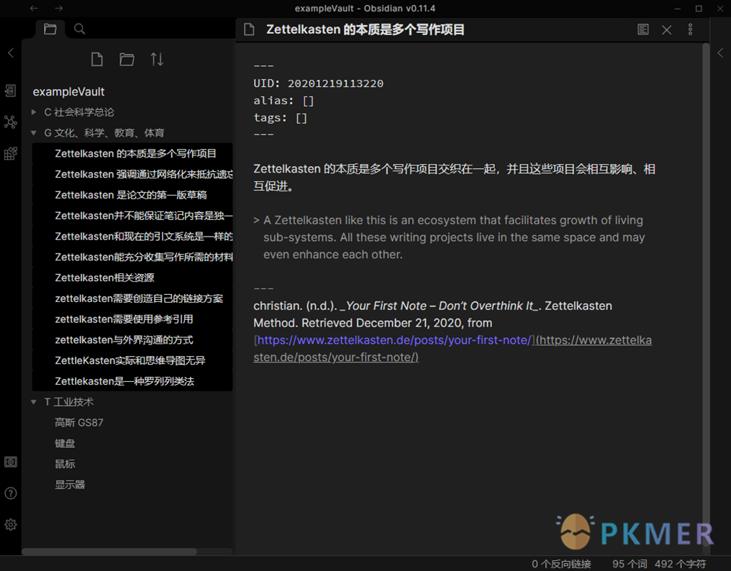Click the citation line 'christian. (n.d.)'
731x571 pixels.
coord(432,306)
